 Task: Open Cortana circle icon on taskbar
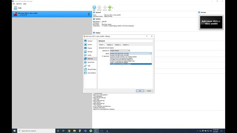(x=58, y=131)
